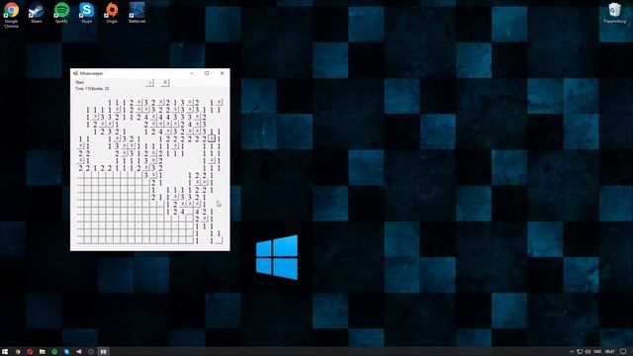Open the Google Chrome desktop shortcut

point(11,15)
